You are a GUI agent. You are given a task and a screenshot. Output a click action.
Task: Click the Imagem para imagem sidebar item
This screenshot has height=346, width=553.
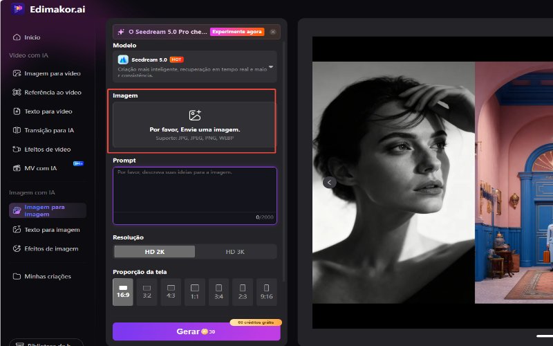[48, 210]
